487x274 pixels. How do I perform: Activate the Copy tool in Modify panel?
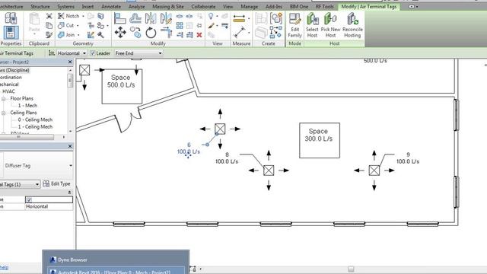[135, 32]
